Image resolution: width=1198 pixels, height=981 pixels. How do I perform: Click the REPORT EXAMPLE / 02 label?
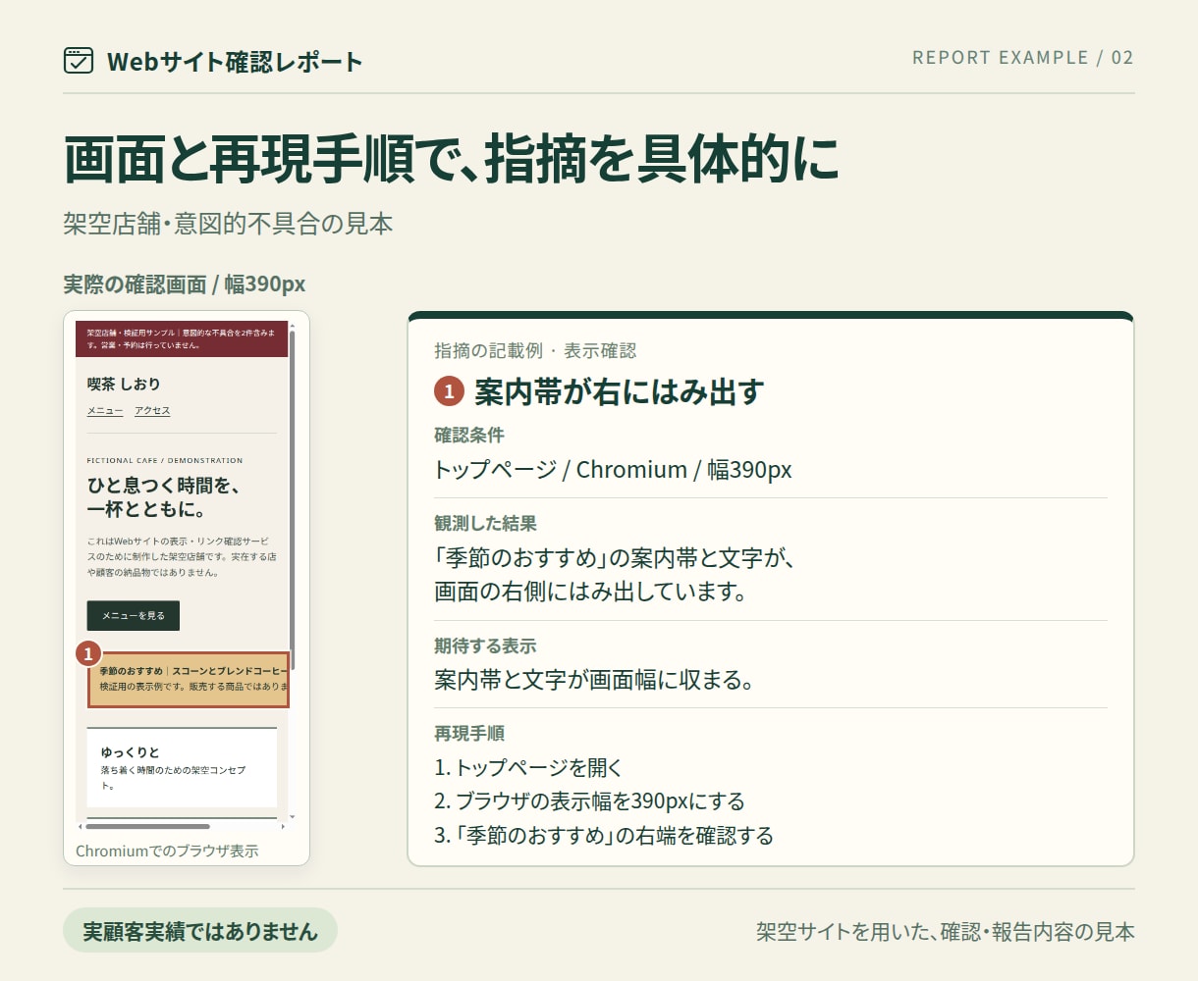pyautogui.click(x=1023, y=58)
